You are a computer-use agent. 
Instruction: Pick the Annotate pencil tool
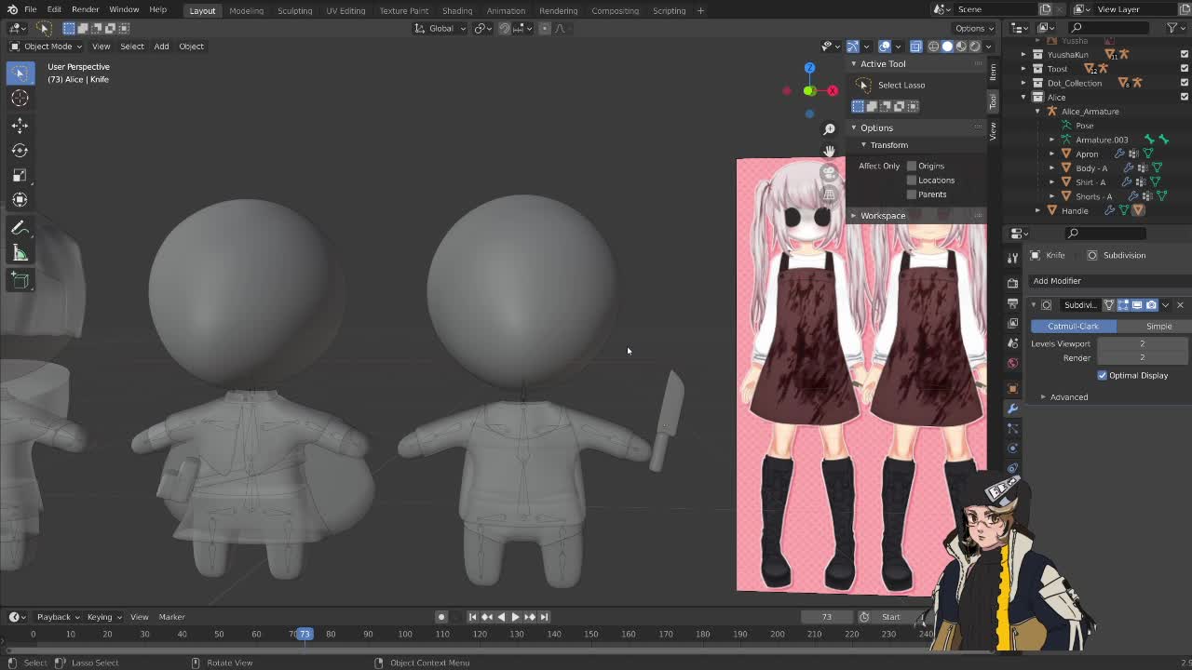(x=20, y=228)
